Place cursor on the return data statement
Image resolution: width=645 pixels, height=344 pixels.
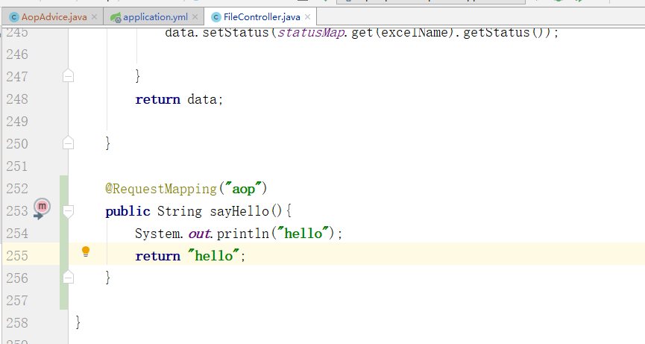[x=179, y=98]
